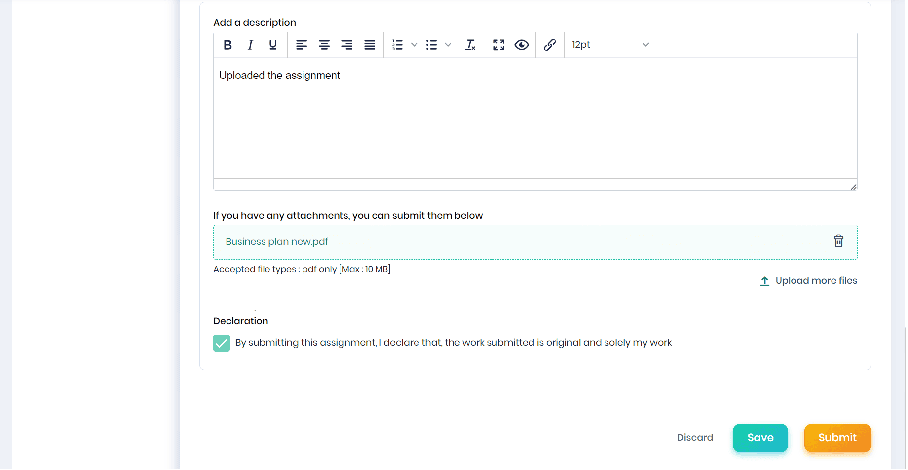Insert a bulleted list

(432, 45)
